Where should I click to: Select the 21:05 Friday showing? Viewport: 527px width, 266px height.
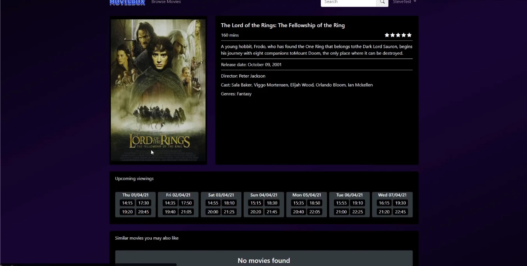186,212
